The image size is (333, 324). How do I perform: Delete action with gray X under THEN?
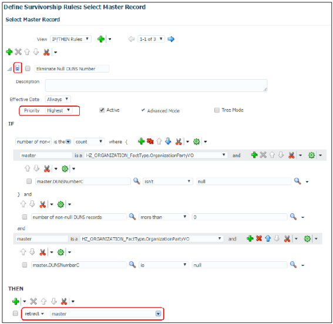tap(33, 301)
